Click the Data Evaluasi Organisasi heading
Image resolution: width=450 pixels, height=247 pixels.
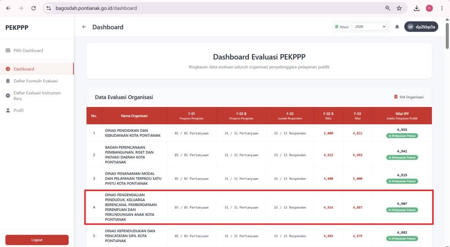click(124, 97)
